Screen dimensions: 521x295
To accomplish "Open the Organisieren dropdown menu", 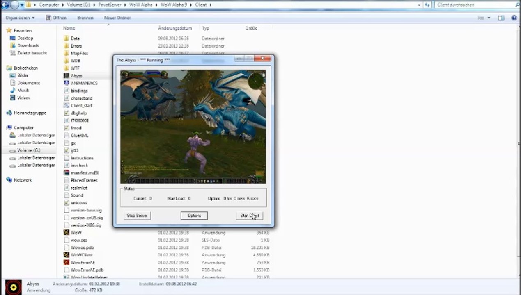I will pos(20,18).
